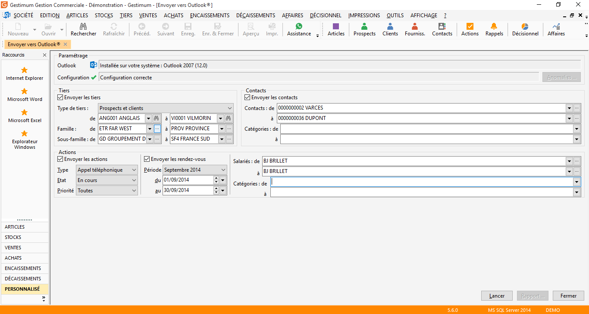Close the Envoyer vers Outlook tab

point(65,44)
